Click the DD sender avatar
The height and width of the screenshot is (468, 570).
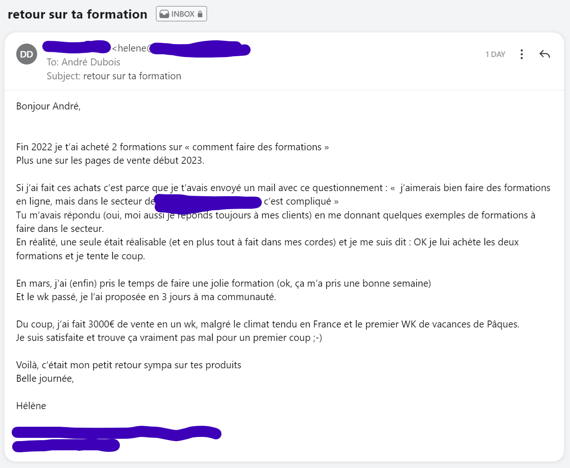tap(26, 54)
